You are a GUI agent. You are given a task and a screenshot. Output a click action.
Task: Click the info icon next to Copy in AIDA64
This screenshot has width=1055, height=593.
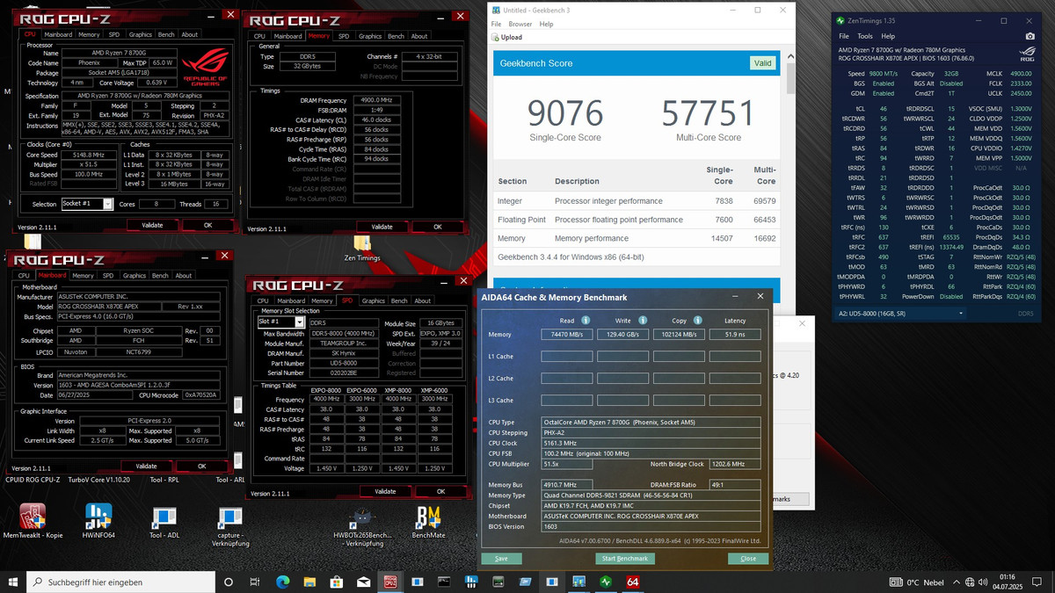click(x=697, y=321)
